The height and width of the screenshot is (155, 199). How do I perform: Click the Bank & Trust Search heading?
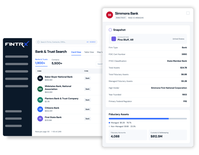51,52
